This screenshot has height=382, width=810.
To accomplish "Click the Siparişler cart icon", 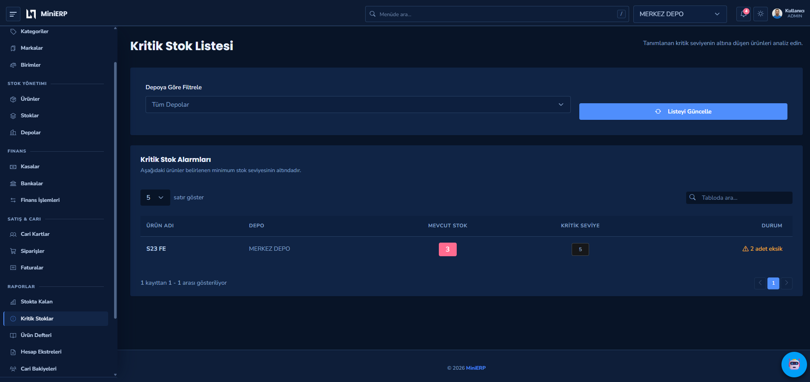I will pos(13,251).
